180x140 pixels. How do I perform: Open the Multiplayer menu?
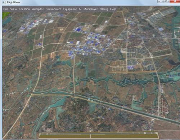tap(91, 9)
